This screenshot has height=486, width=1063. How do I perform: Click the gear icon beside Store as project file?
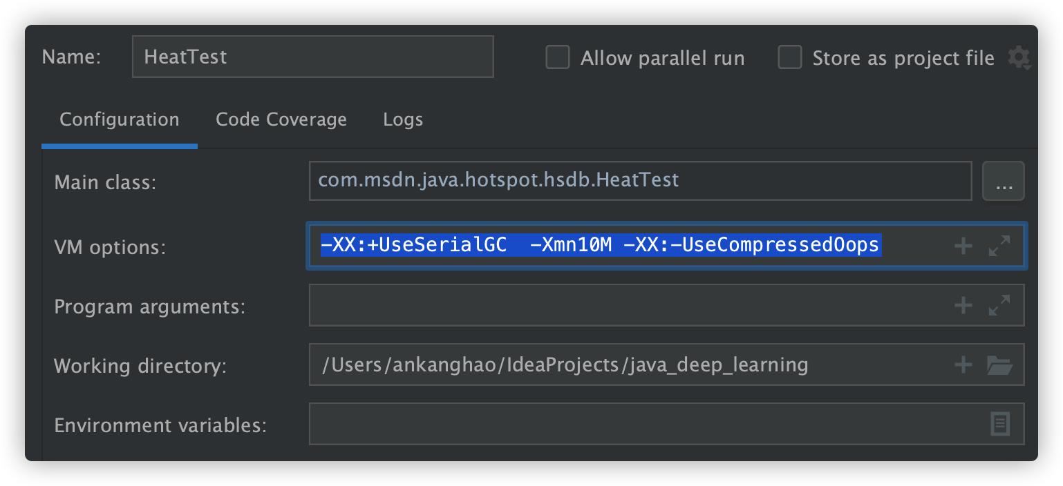tap(1018, 58)
